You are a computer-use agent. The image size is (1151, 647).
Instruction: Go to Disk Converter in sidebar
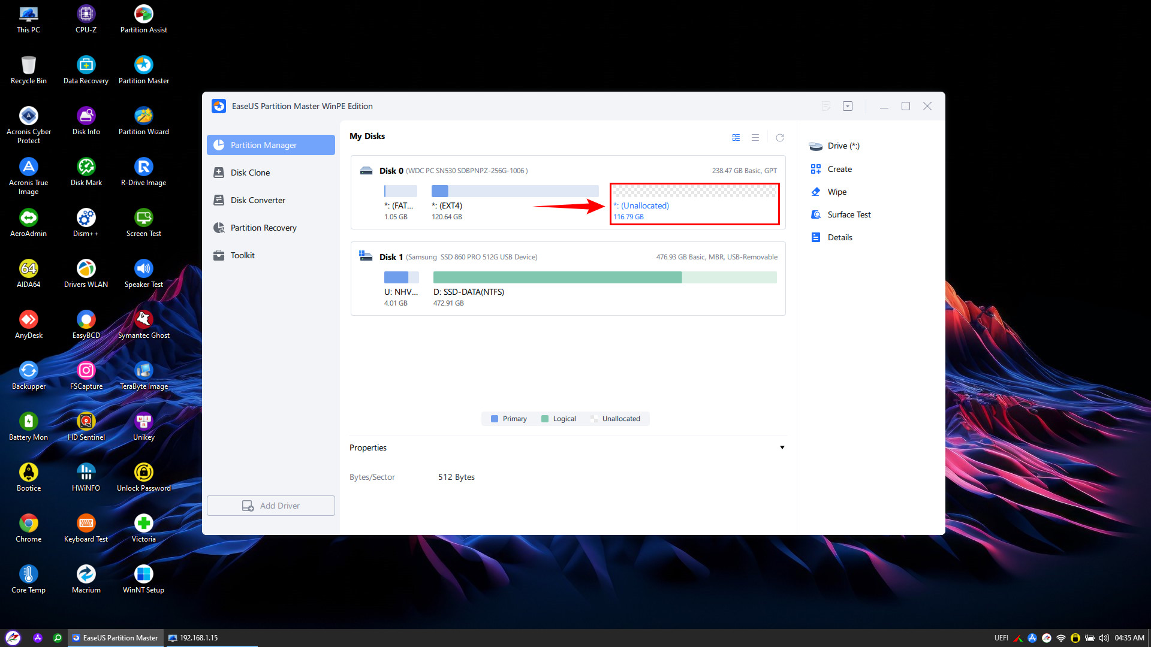click(258, 200)
